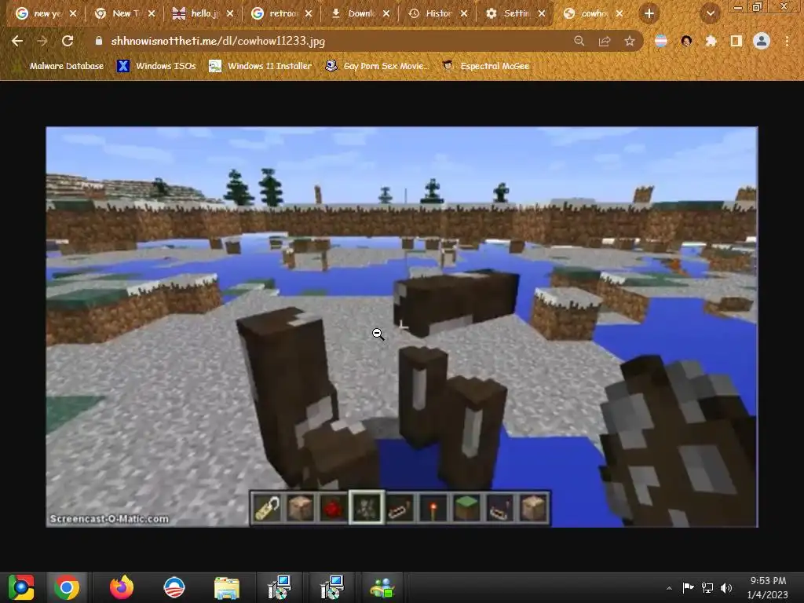The height and width of the screenshot is (603, 804).
Task: Share this page via the share icon
Action: pyautogui.click(x=605, y=41)
